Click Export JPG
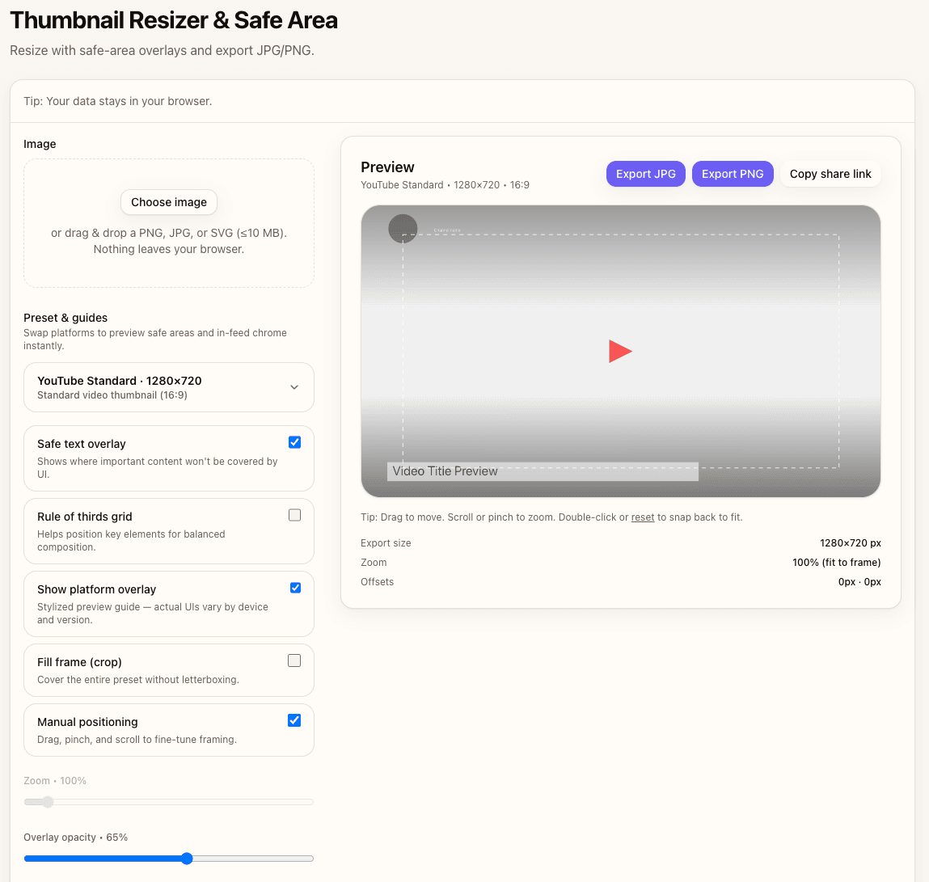The width and height of the screenshot is (929, 882). coord(645,173)
